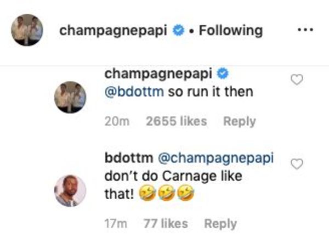This screenshot has width=329, height=248.
Task: Open the three-dot more options menu
Action: coord(305,30)
